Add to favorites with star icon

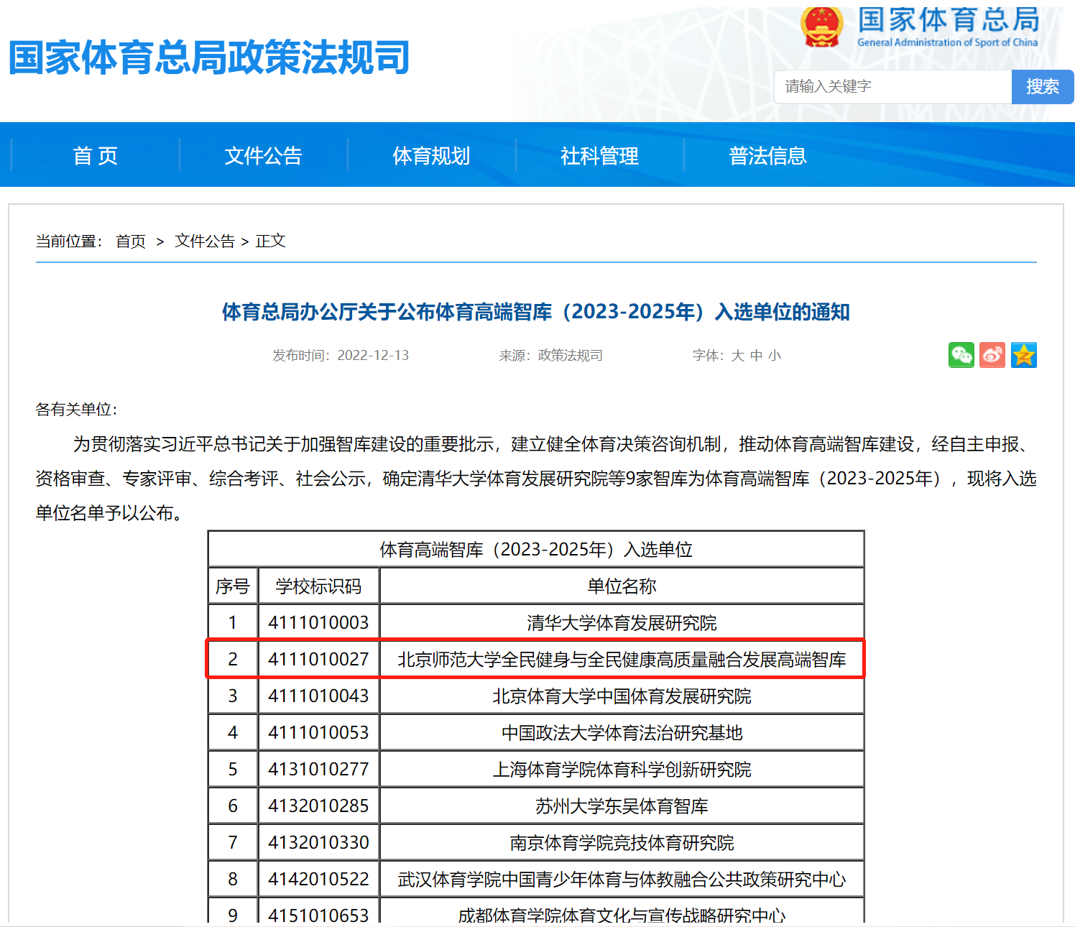point(1023,355)
